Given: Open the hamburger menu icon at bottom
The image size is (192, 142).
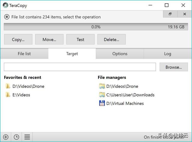Looking at the screenshot, I should [27, 137].
